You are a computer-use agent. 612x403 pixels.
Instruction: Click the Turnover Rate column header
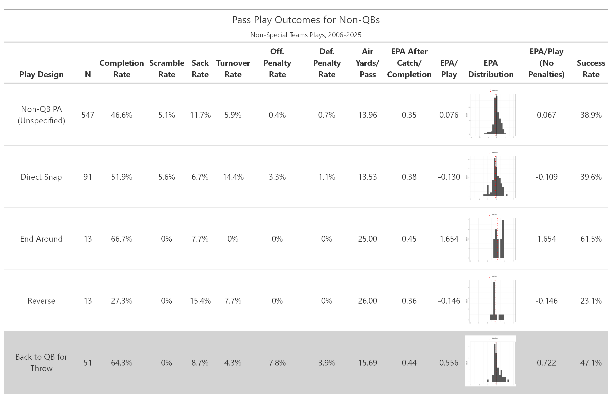coord(233,69)
